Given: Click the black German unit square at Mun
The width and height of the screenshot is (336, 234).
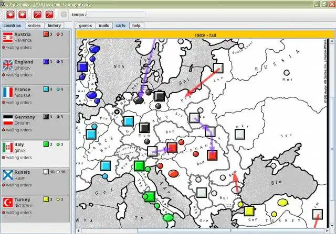Looking at the screenshot, I should tap(144, 128).
